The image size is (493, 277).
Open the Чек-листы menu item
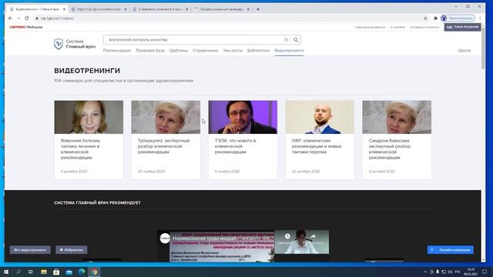click(233, 51)
